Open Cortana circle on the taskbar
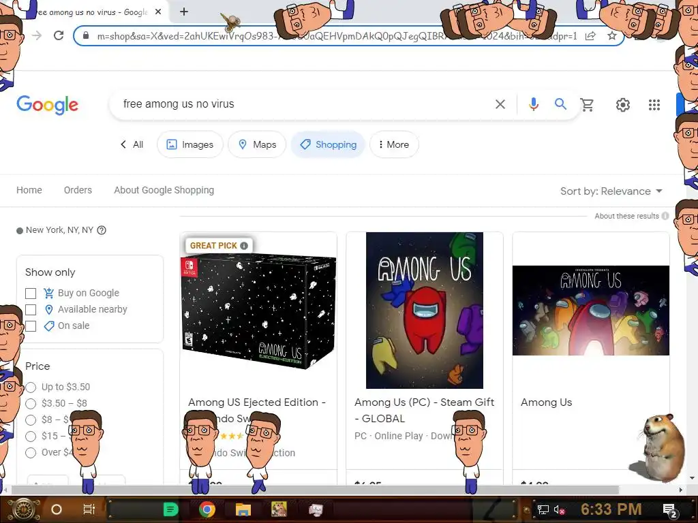This screenshot has width=698, height=523. [57, 509]
